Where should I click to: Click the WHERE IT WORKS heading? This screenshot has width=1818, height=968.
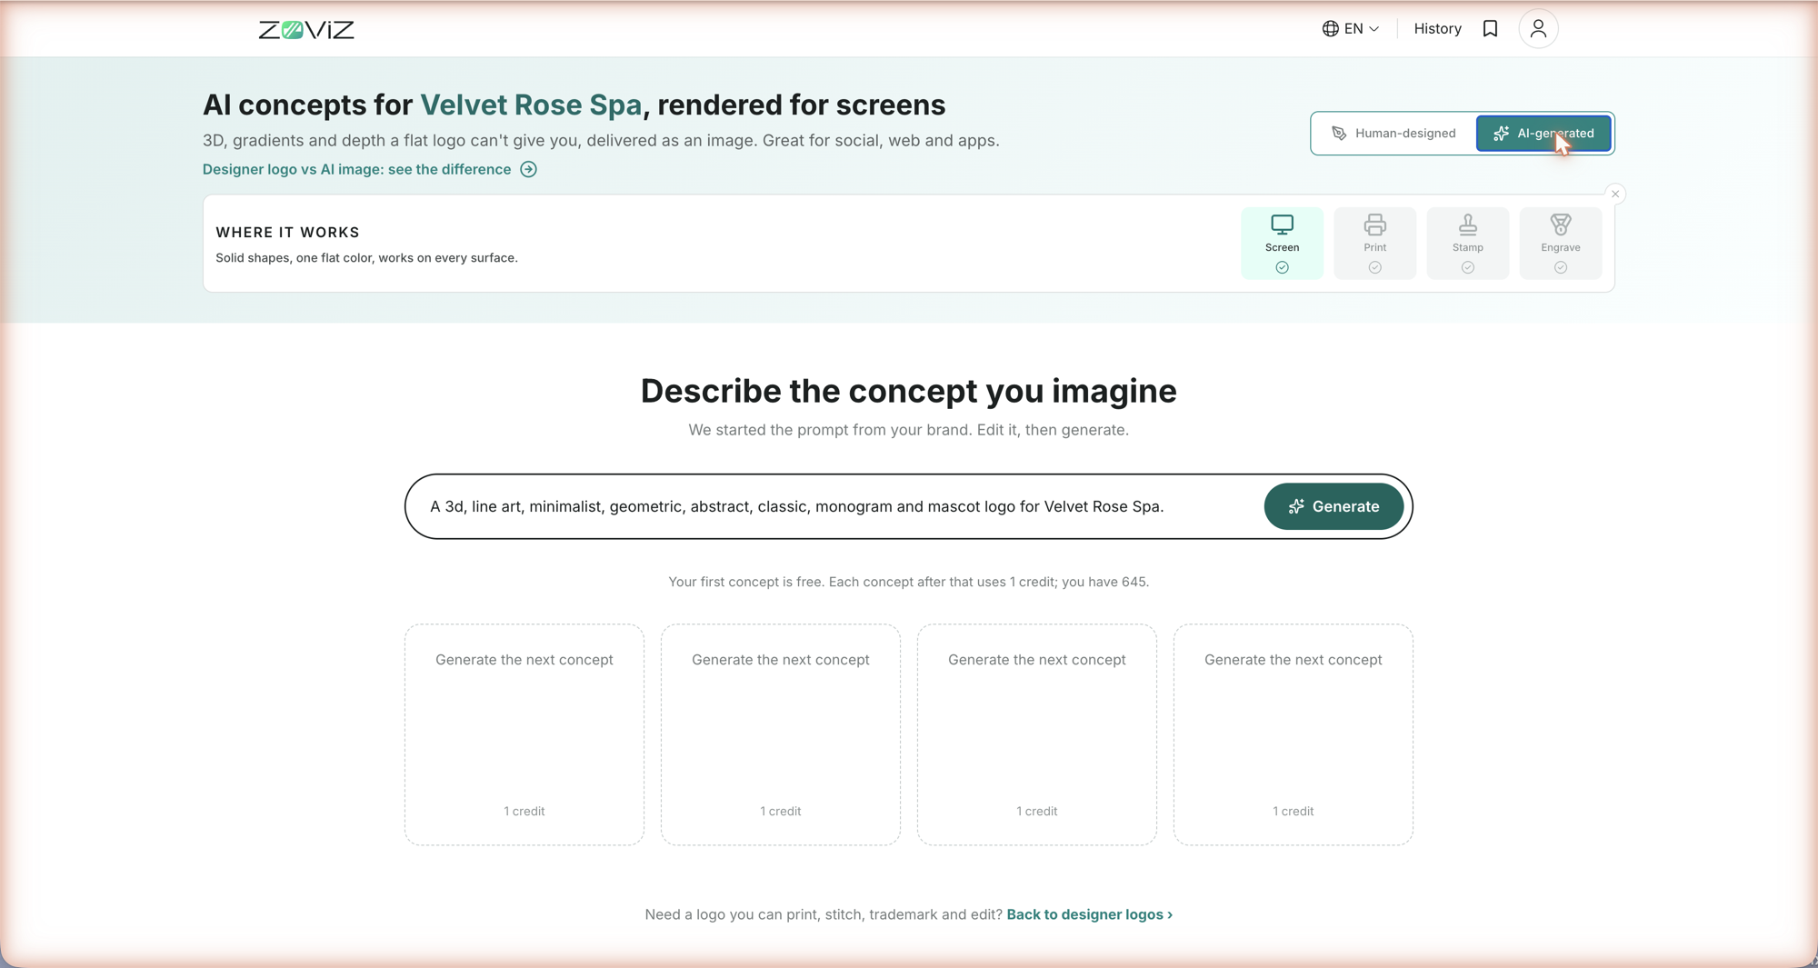287,233
